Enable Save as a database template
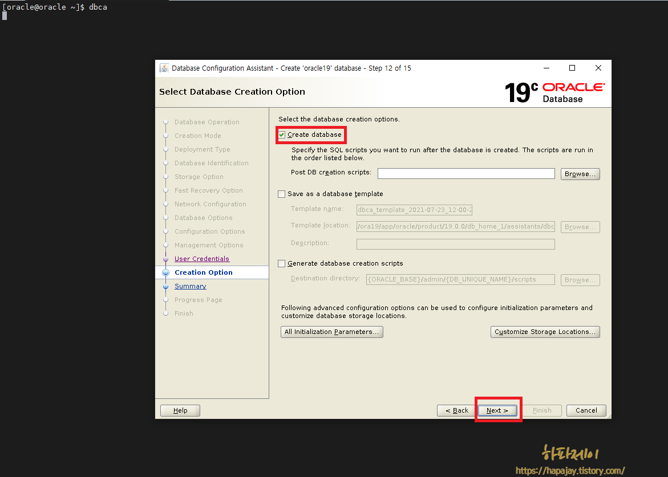The width and height of the screenshot is (668, 477). point(282,194)
